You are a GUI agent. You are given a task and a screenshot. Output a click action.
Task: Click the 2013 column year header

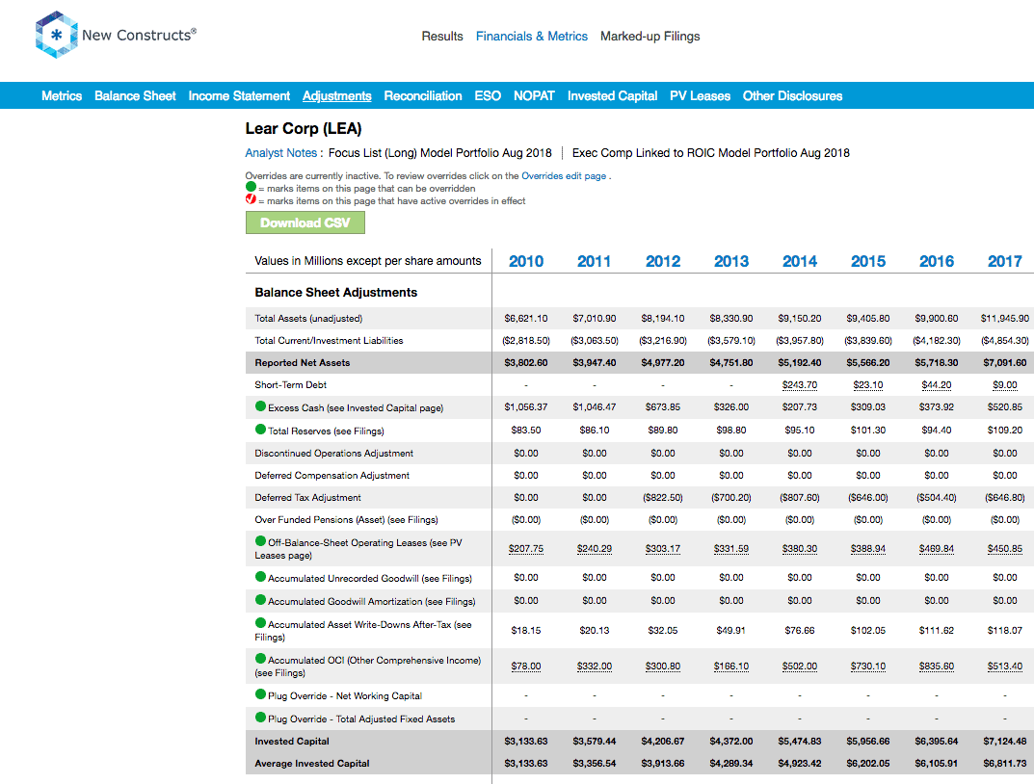[x=731, y=262]
